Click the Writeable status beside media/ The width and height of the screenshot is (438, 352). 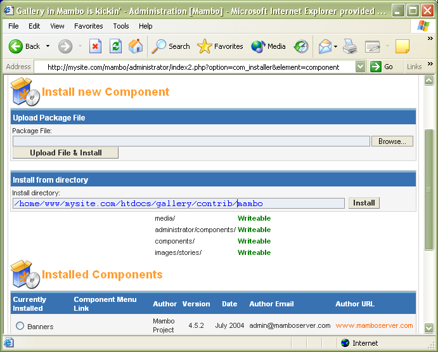point(254,218)
